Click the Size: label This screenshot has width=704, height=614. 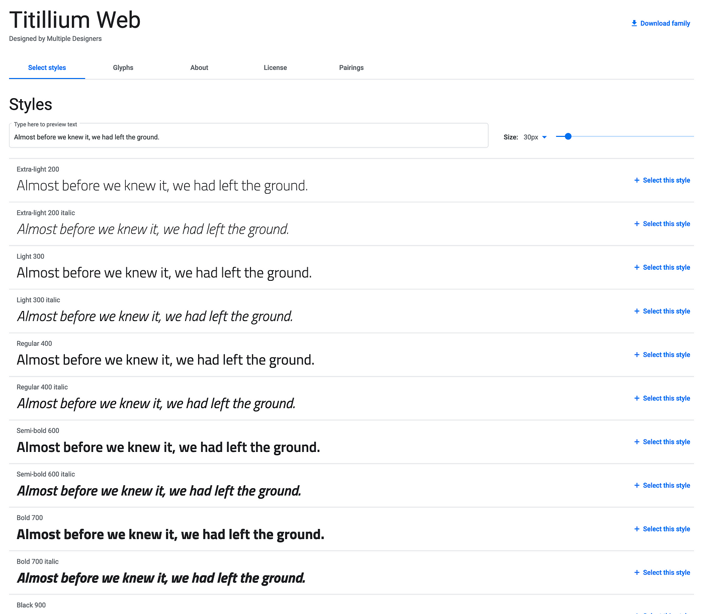(511, 137)
